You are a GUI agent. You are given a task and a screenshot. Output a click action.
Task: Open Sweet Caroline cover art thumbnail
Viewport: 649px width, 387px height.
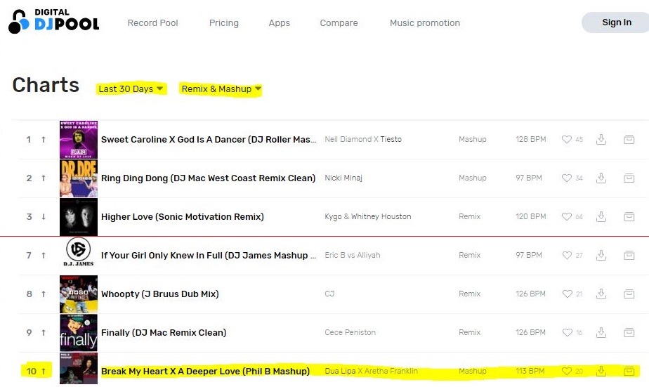[x=79, y=140]
